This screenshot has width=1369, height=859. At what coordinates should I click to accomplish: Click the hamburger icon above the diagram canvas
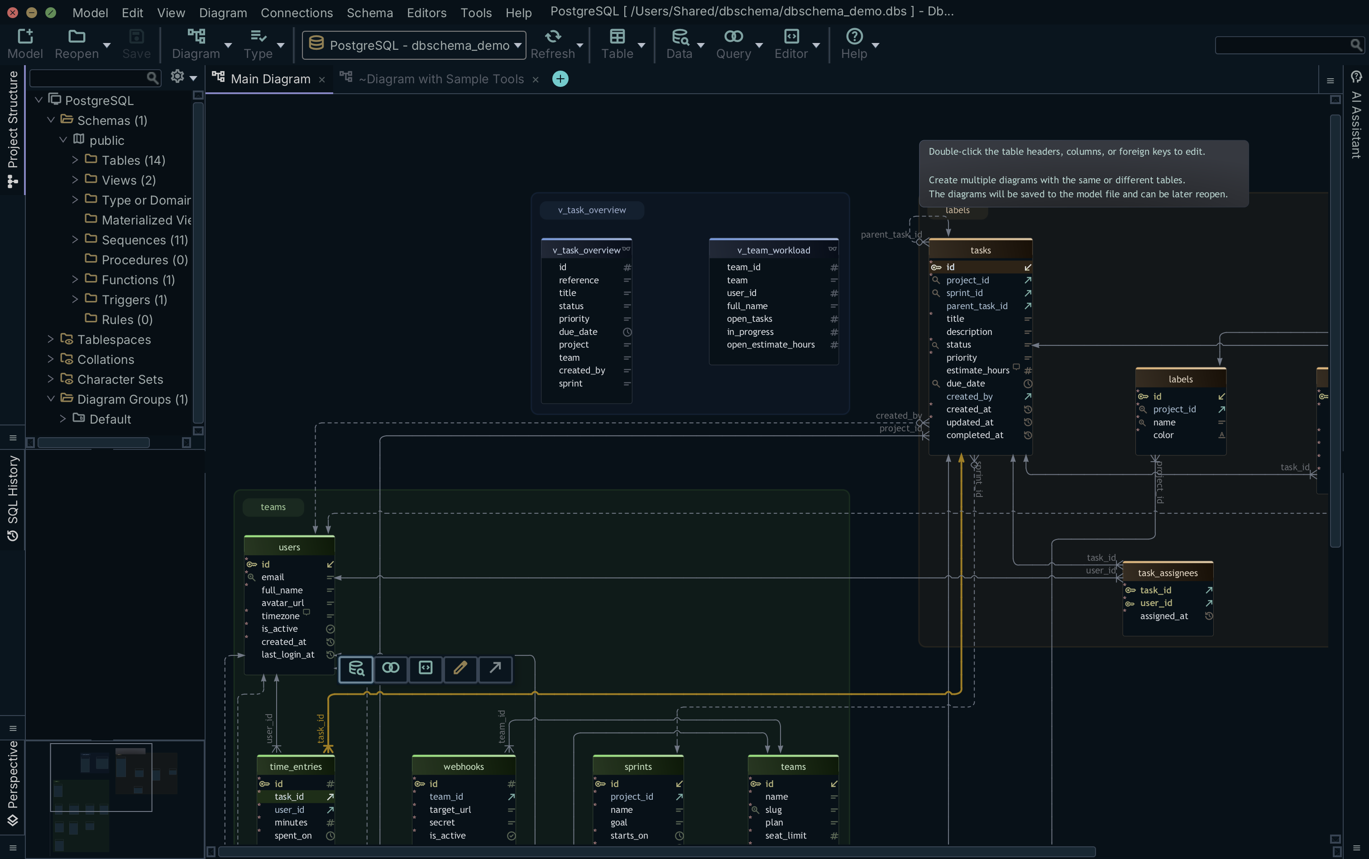(x=1331, y=81)
